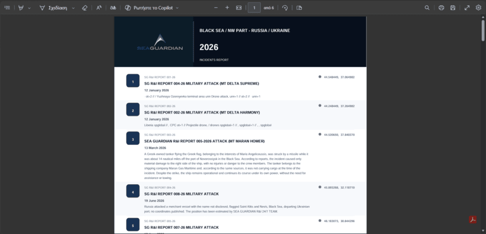Open Σχεδίαση pen options dropdown

click(74, 8)
